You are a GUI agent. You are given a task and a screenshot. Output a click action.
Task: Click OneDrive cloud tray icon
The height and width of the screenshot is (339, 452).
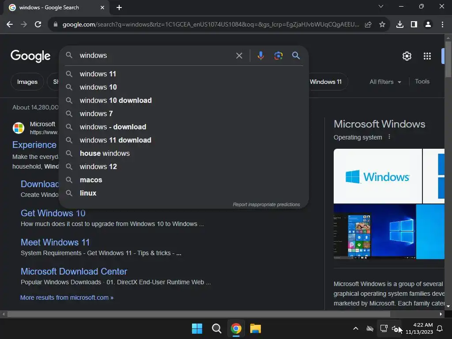[370, 328]
